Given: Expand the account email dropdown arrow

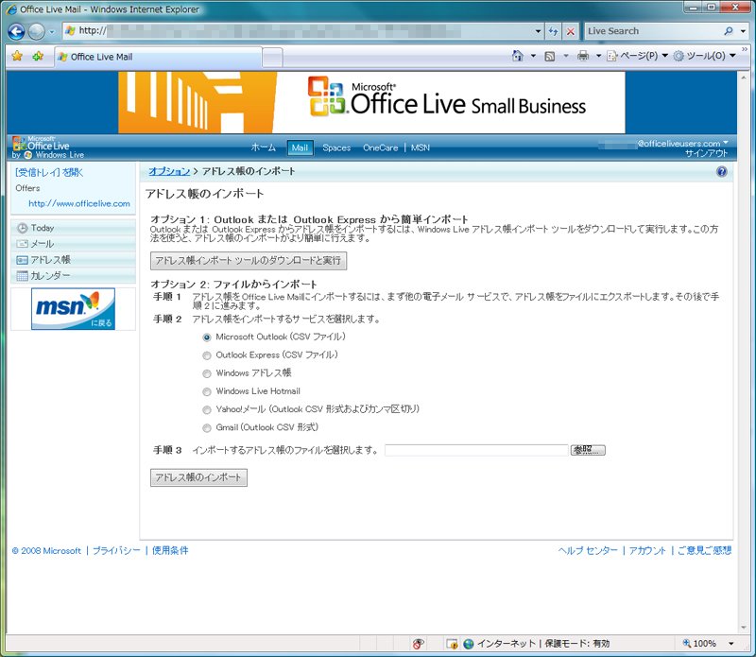Looking at the screenshot, I should pyautogui.click(x=726, y=143).
